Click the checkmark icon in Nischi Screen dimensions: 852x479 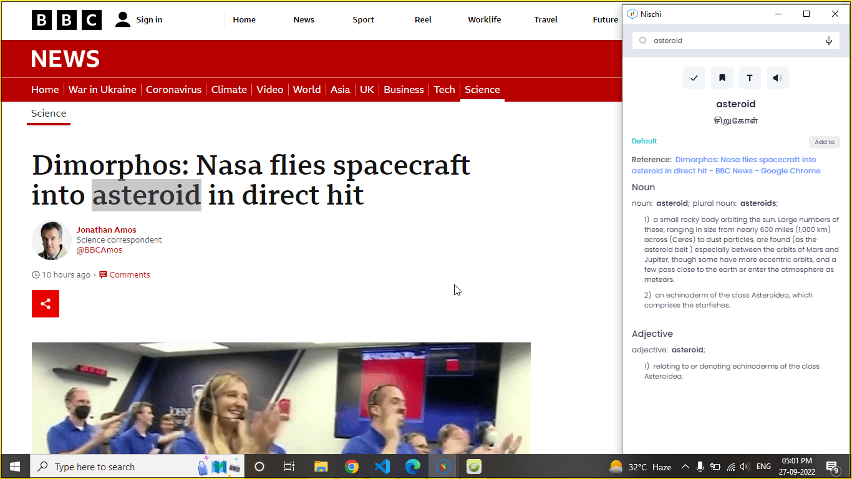(x=694, y=78)
